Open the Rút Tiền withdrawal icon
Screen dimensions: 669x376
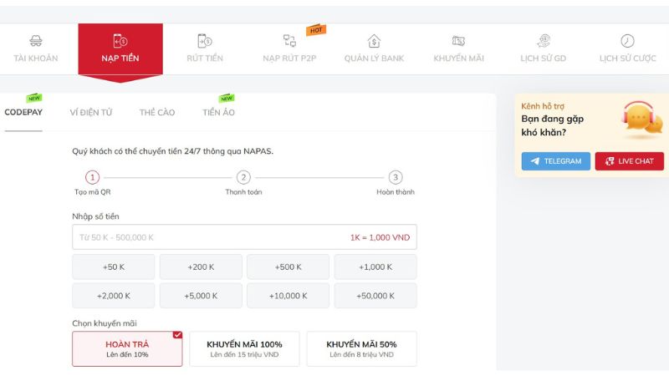[204, 41]
